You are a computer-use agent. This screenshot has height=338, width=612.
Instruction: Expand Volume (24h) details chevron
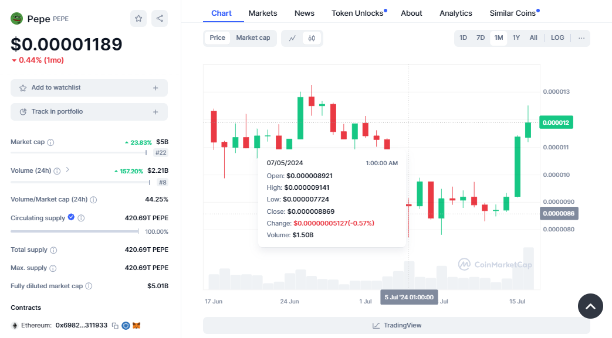tap(67, 169)
